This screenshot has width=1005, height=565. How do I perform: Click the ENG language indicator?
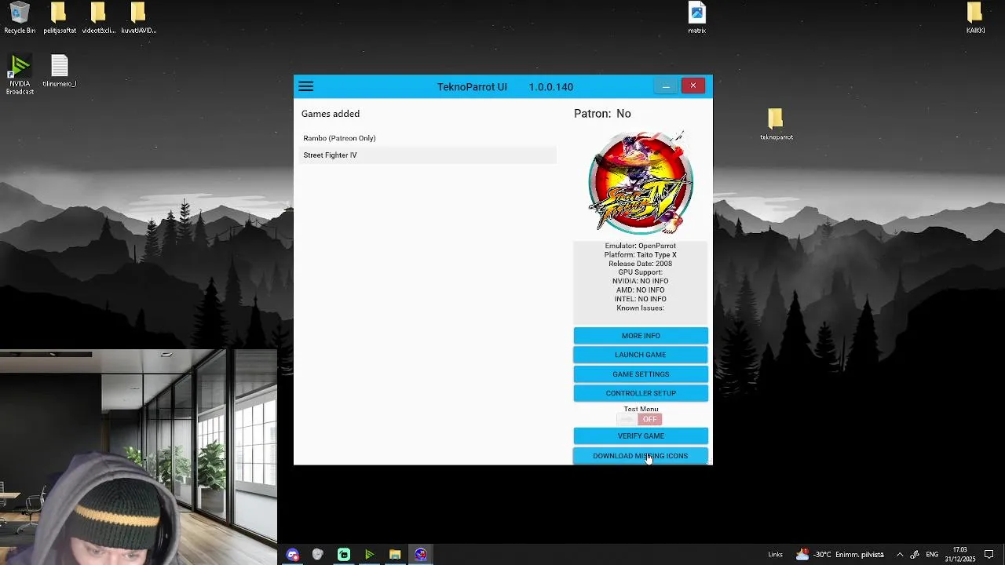[932, 555]
